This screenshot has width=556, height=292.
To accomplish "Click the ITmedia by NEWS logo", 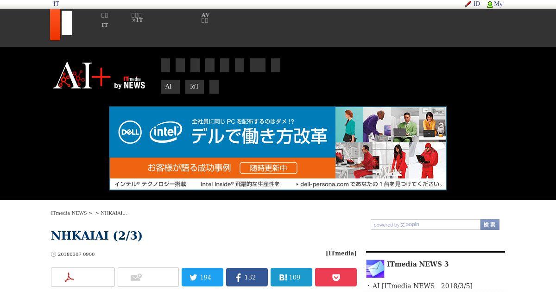I will 130,83.
